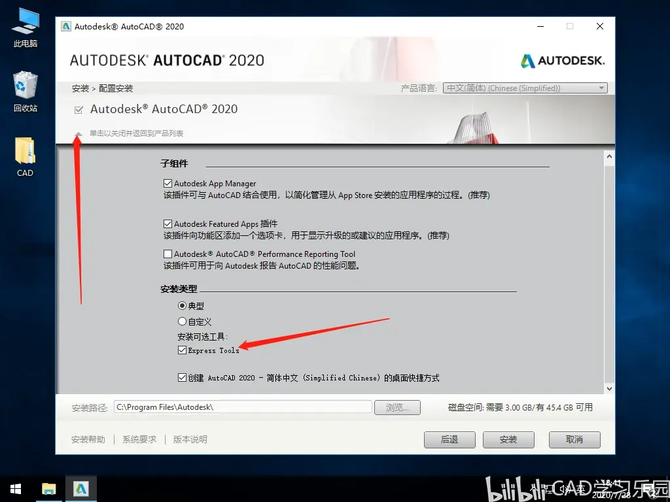
Task: Open the Windows Start menu
Action: (16, 489)
